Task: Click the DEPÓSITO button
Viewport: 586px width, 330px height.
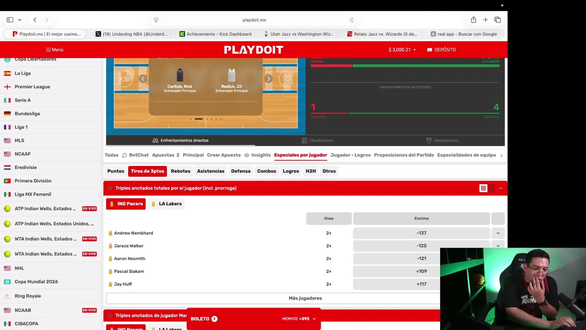Action: (441, 49)
